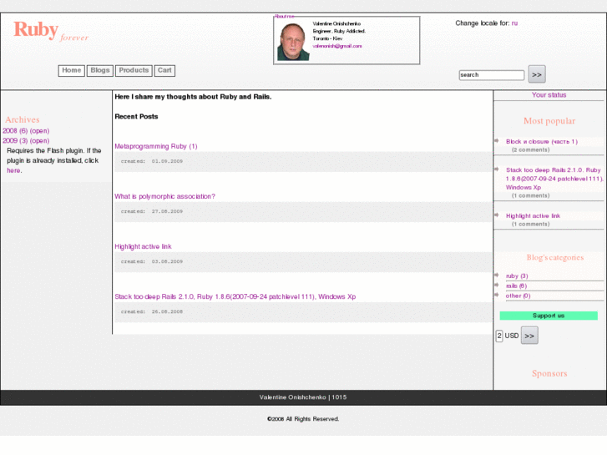Open the other (0) category
This screenshot has height=455, width=607.
click(x=518, y=296)
